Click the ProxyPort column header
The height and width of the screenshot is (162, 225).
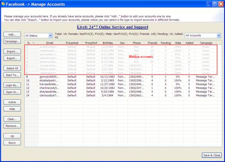[91, 43]
